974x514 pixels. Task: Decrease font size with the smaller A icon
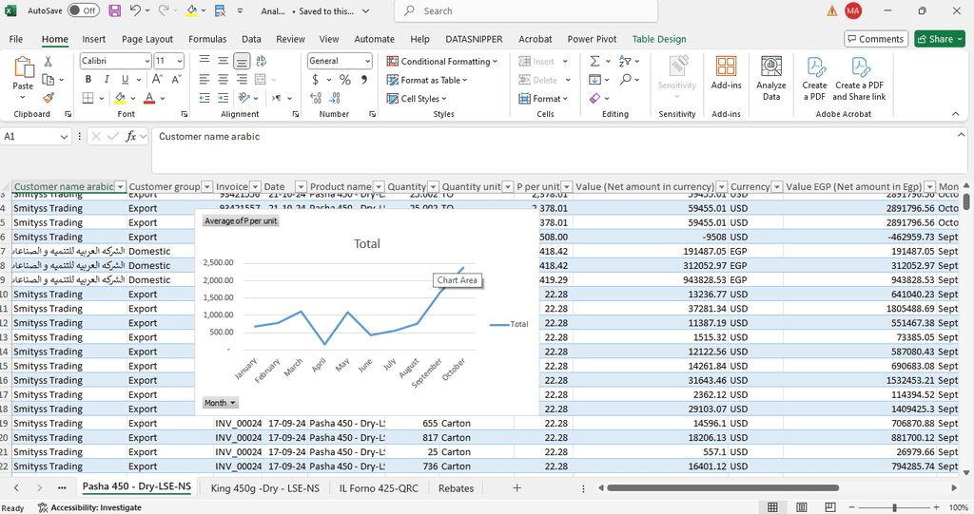[x=176, y=80]
